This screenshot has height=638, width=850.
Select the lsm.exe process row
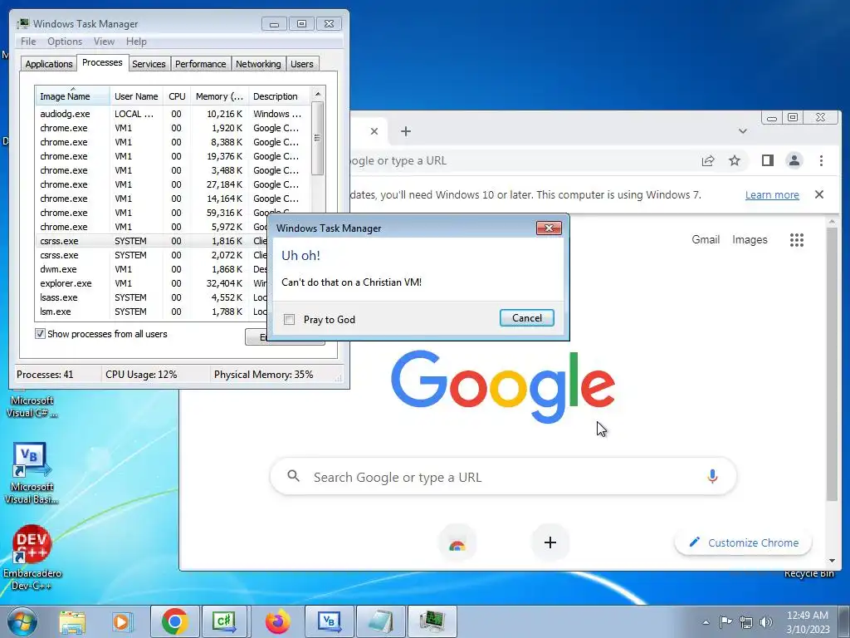tap(152, 312)
